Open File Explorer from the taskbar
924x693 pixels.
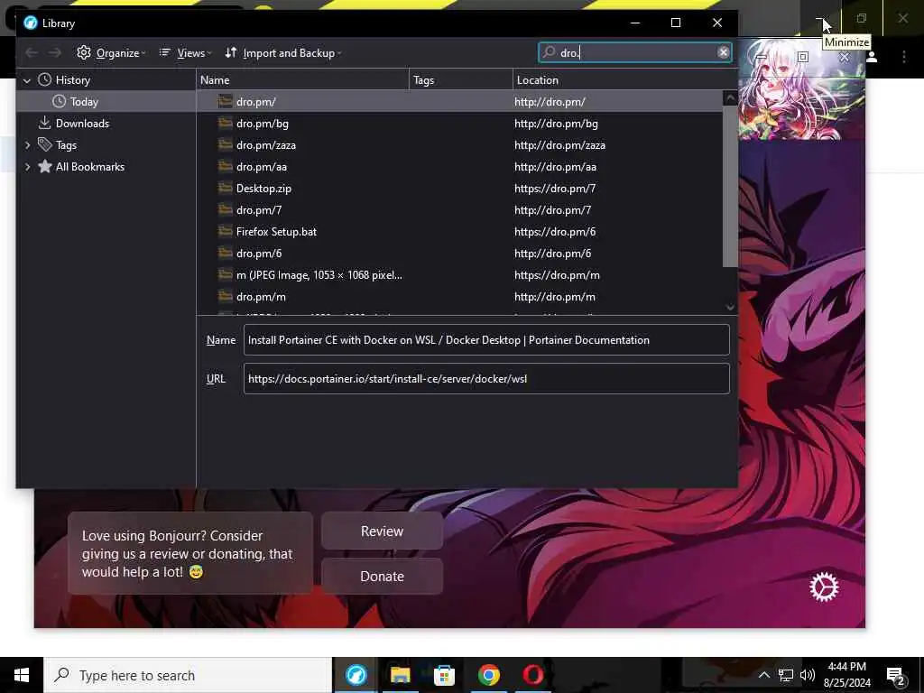point(400,675)
